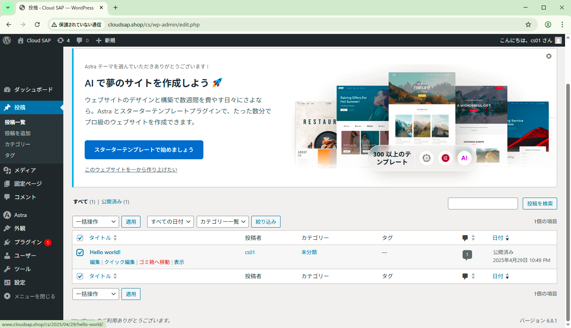Viewport: 571px width, 328px height.
Task: Click author link cs01
Action: (x=250, y=252)
